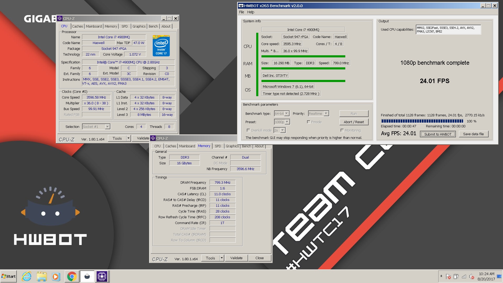Click Submit to HWBOT button
Viewport: 503px width, 283px height.
(x=438, y=134)
